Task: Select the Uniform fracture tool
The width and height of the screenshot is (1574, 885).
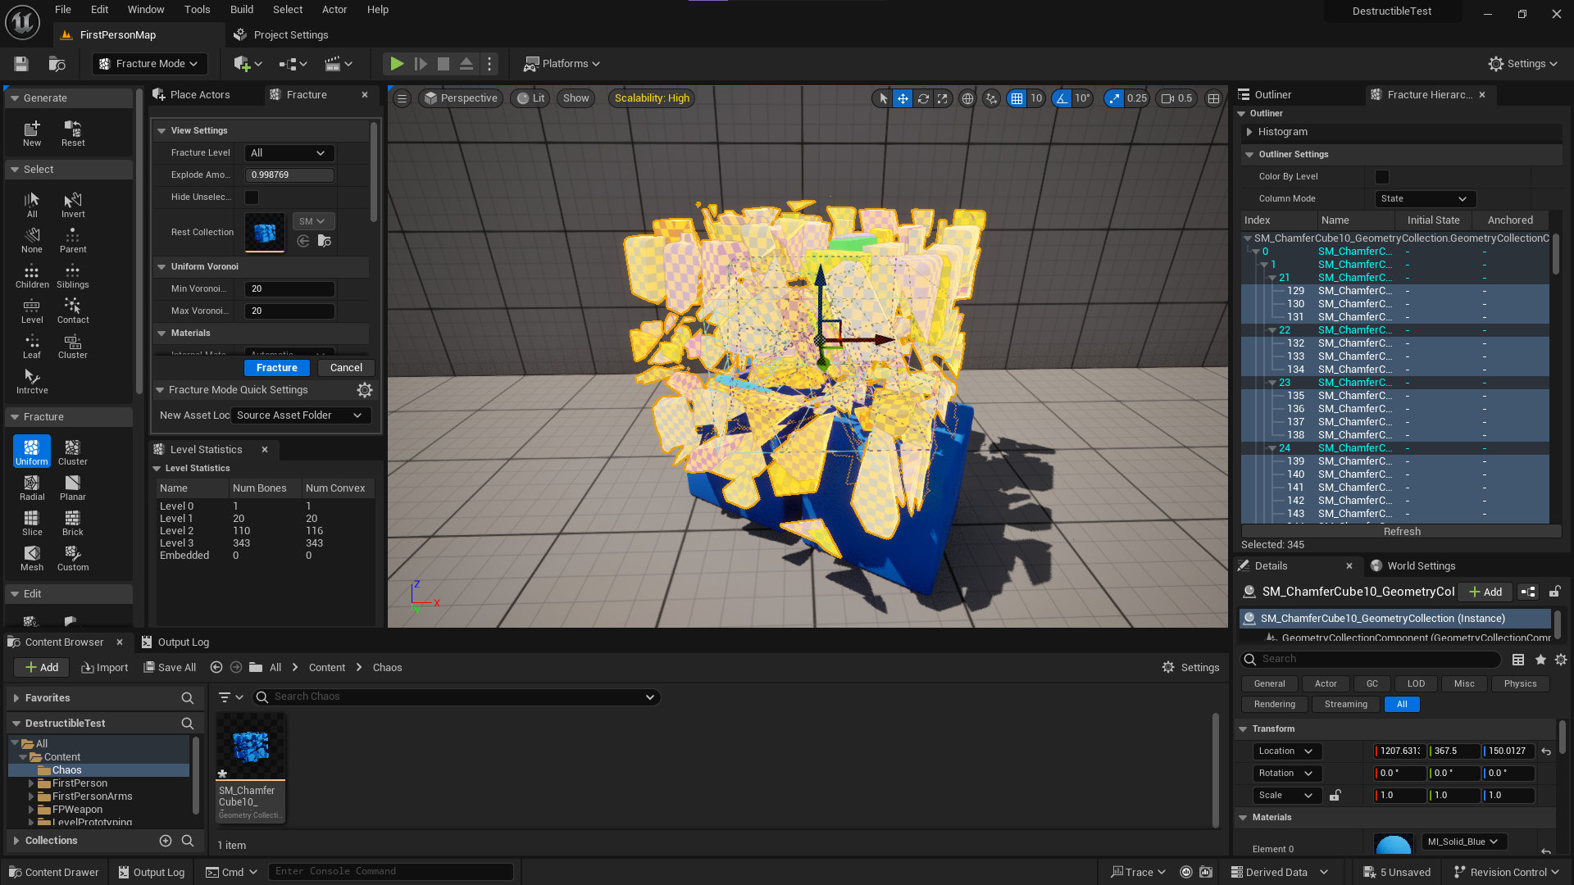Action: click(32, 452)
